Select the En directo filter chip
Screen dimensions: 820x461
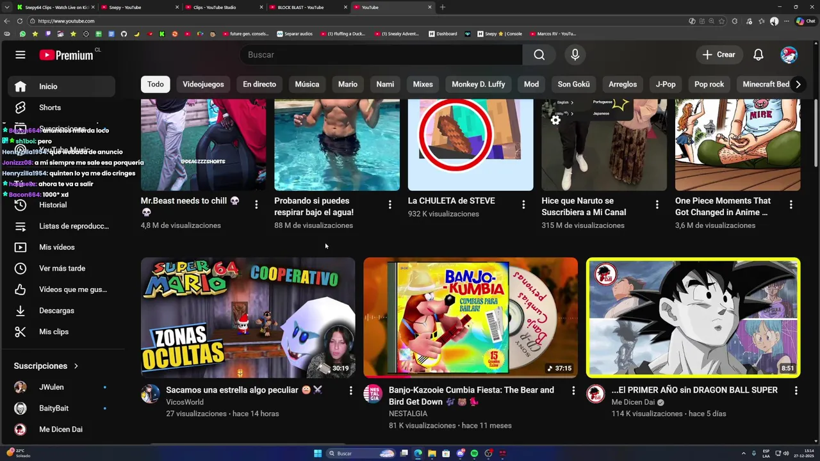259,85
